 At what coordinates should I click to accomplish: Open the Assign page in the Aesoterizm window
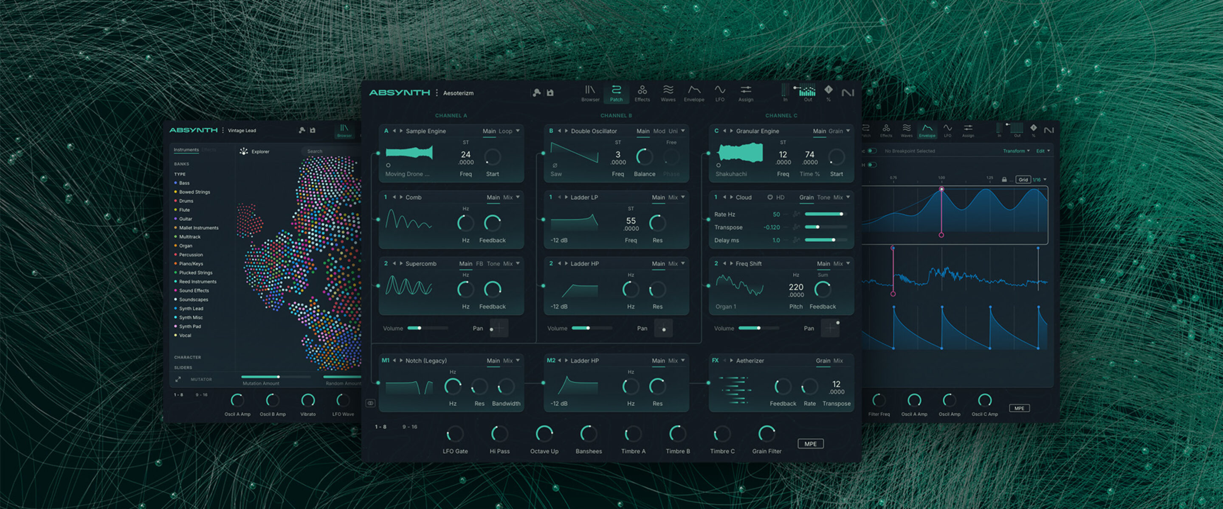(745, 92)
